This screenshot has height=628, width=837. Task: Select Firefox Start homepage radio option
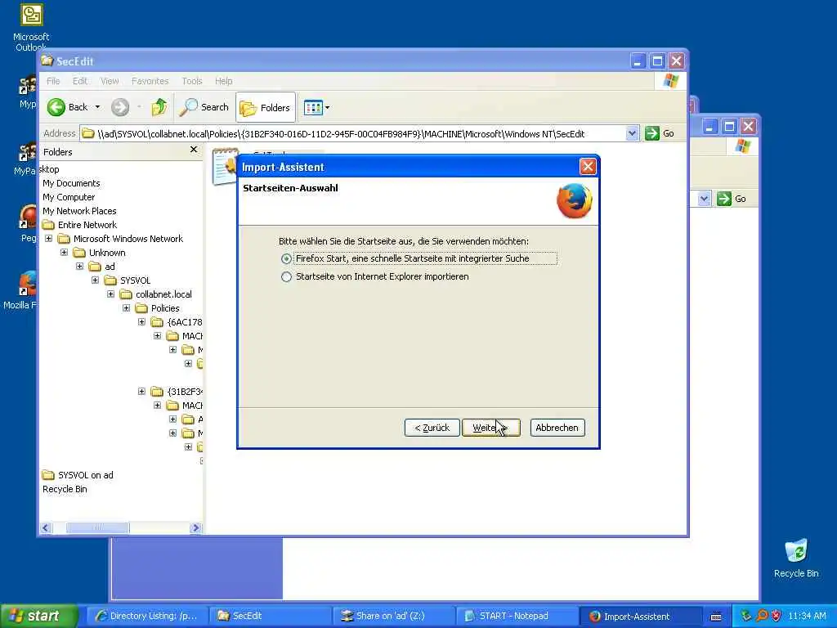[x=286, y=258]
